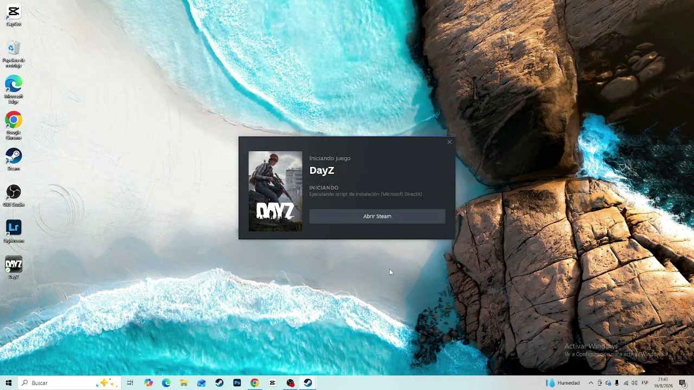Image resolution: width=694 pixels, height=390 pixels.
Task: Open File Explorer from the taskbar
Action: click(184, 383)
